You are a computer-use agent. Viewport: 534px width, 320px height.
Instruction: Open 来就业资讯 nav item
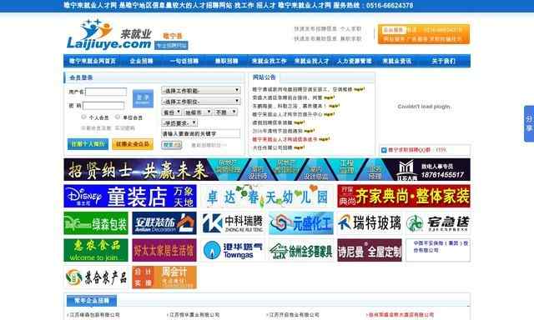(397, 61)
